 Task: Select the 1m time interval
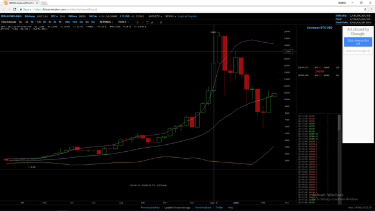point(93,22)
